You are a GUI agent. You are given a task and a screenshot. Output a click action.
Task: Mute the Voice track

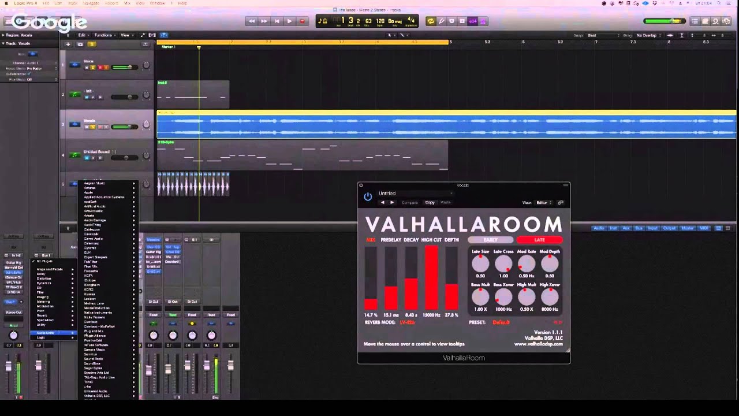click(87, 68)
